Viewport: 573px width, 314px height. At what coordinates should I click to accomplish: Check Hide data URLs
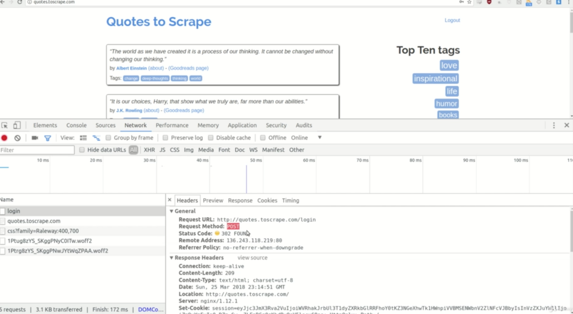82,150
